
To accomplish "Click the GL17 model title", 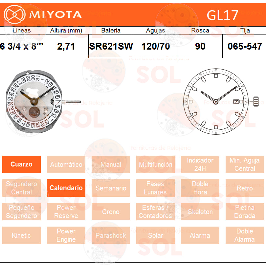I will [222, 15].
